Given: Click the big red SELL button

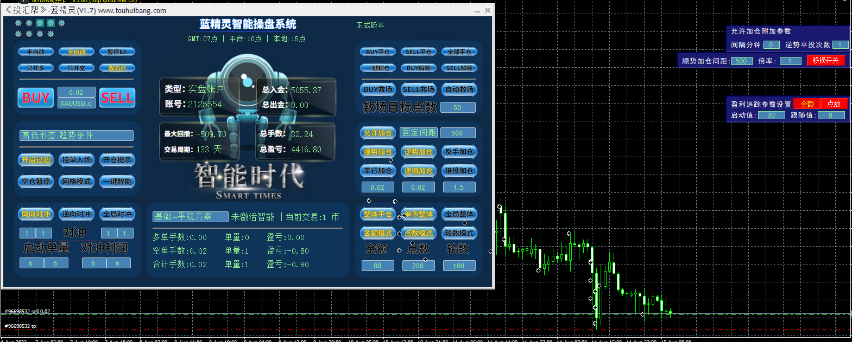Looking at the screenshot, I should tap(117, 98).
